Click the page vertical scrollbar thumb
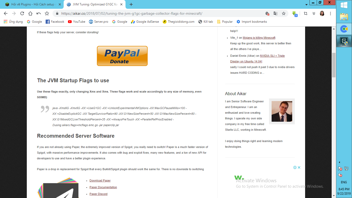The height and width of the screenshot is (198, 352). [334, 65]
